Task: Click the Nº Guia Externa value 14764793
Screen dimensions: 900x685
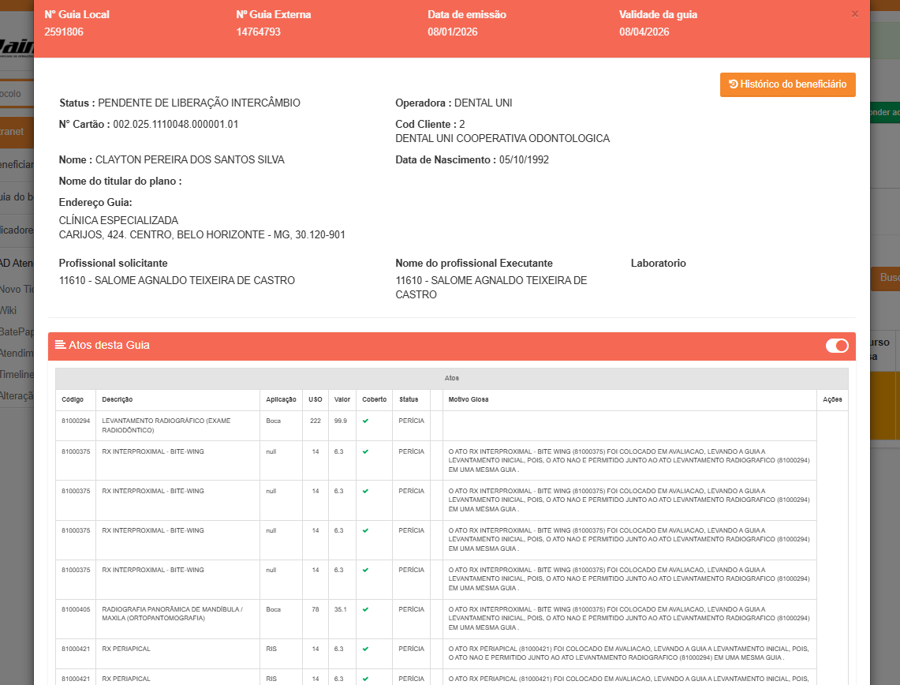Action: click(258, 32)
